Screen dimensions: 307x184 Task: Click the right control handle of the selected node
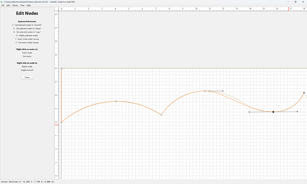tap(297, 112)
